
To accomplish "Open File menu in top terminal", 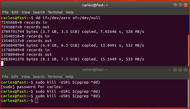I will tap(5, 12).
